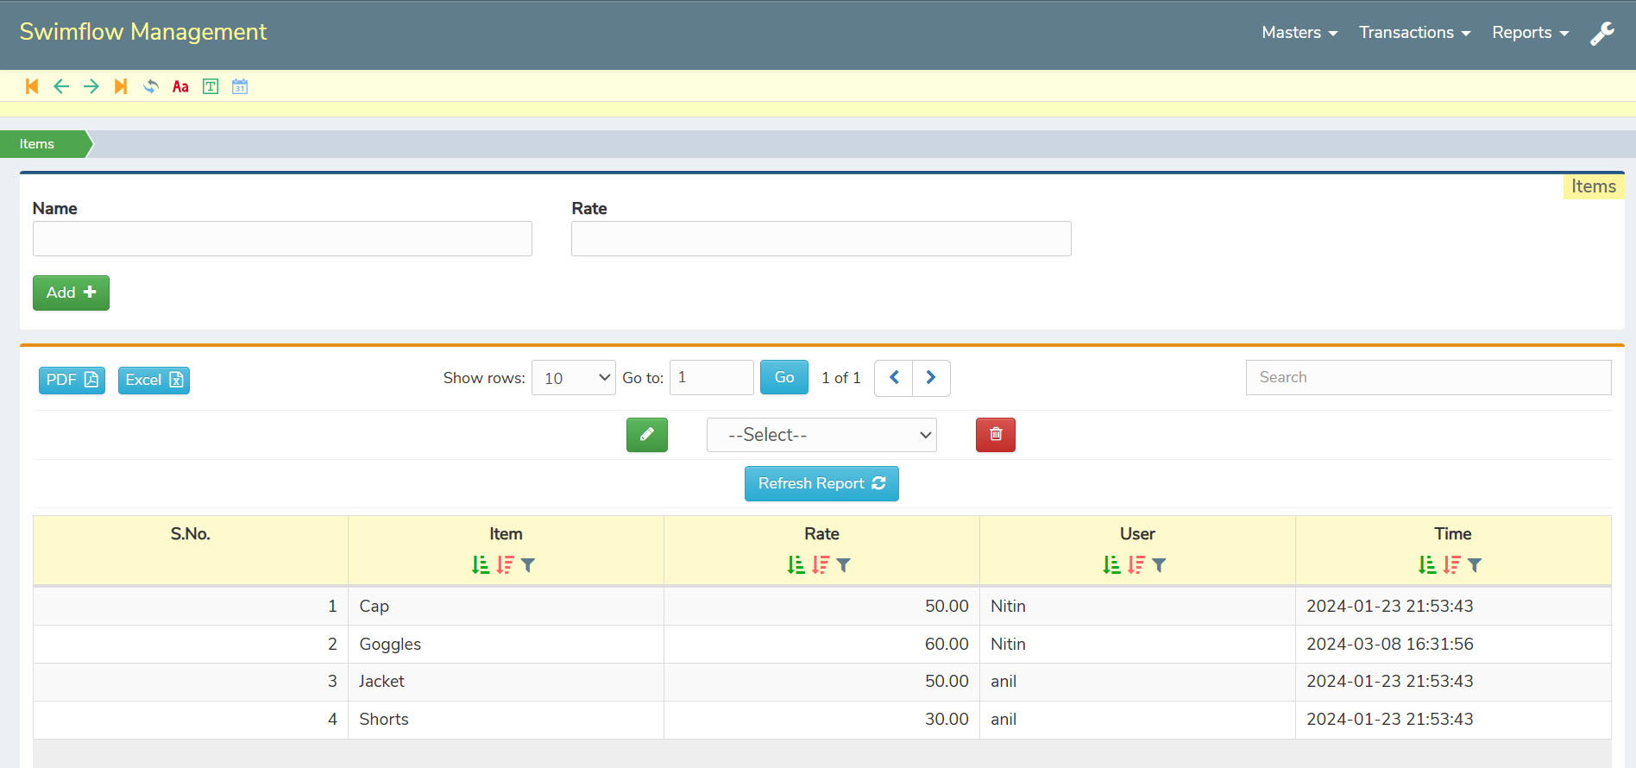Filter the User column
Image resolution: width=1636 pixels, height=768 pixels.
pyautogui.click(x=1160, y=565)
